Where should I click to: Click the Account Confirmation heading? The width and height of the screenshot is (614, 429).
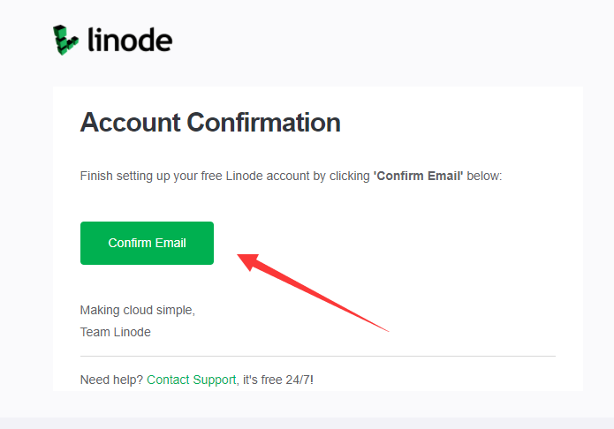(210, 123)
